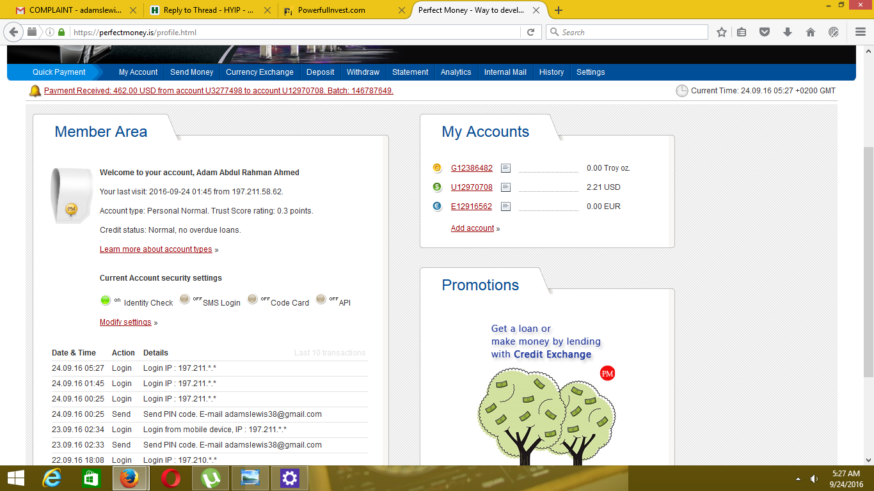874x491 pixels.
Task: Click browser vertical scrollbar thumb
Action: [868, 262]
